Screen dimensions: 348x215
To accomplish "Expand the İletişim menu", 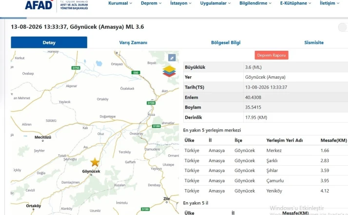I will point(329,3).
